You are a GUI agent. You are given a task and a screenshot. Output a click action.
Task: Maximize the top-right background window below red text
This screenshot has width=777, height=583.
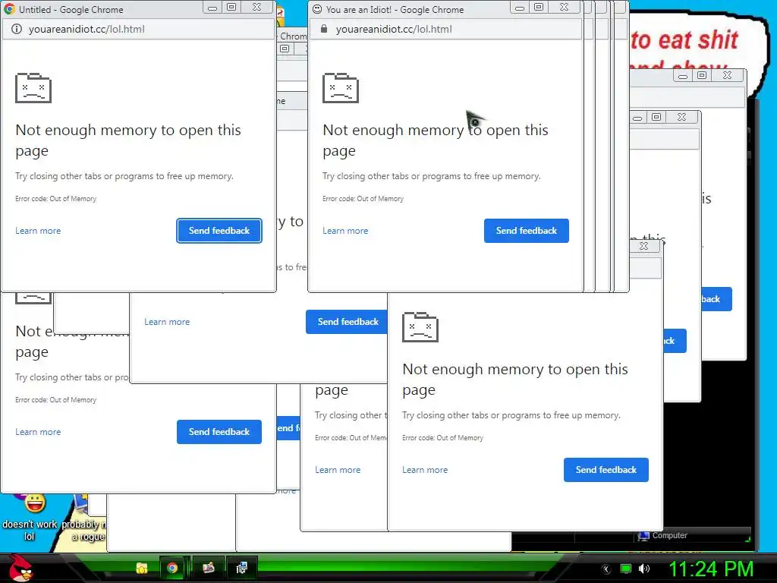point(702,75)
